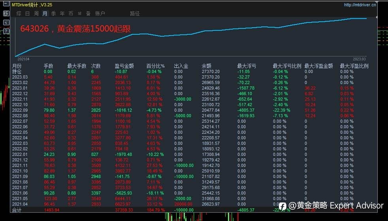Open the M tab

pyautogui.click(x=80, y=13)
